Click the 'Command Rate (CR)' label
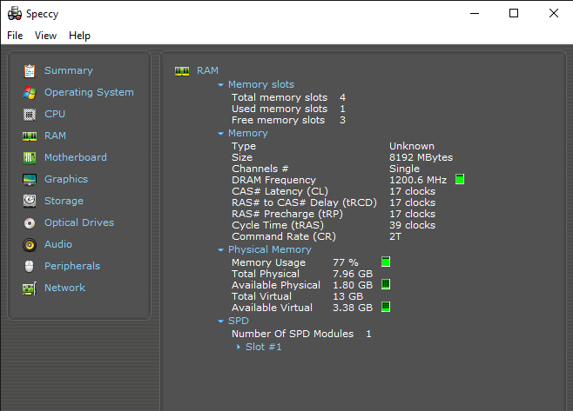This screenshot has width=573, height=411. [x=284, y=236]
